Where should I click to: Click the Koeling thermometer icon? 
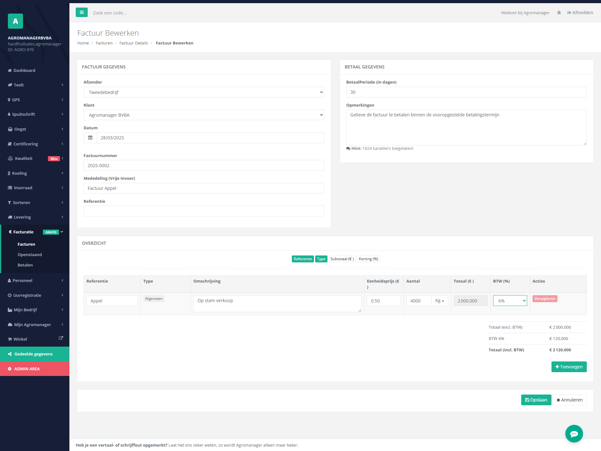(9, 173)
